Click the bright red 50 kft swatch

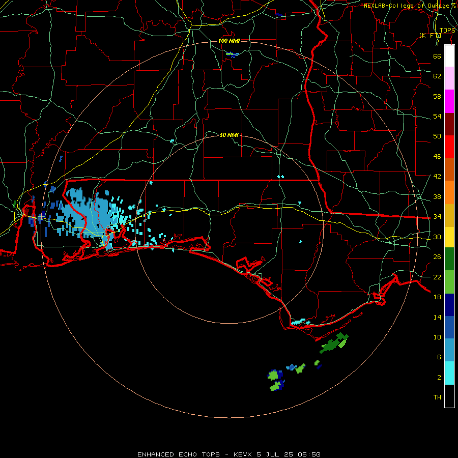click(449, 147)
